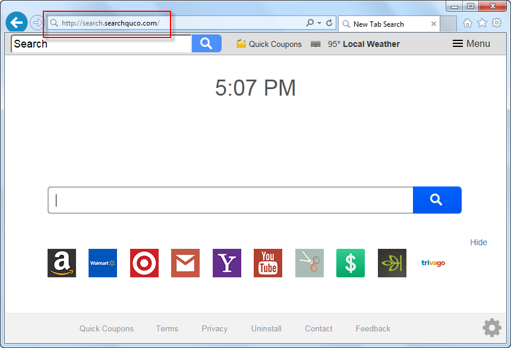Open the Target shortcut tile

(x=144, y=263)
